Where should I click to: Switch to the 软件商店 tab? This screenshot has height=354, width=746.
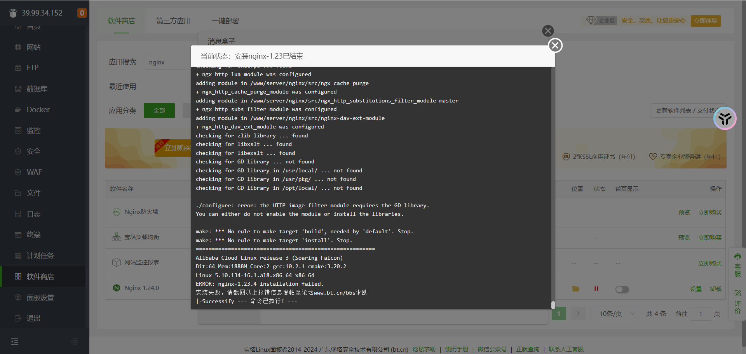tap(122, 21)
